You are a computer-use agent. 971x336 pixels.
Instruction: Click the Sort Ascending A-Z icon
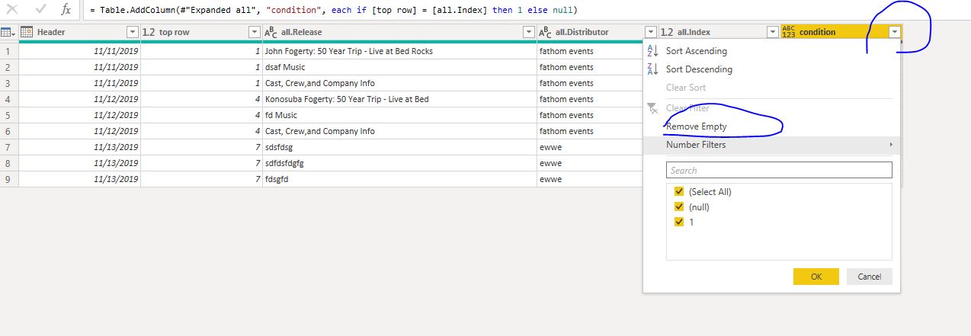point(652,51)
